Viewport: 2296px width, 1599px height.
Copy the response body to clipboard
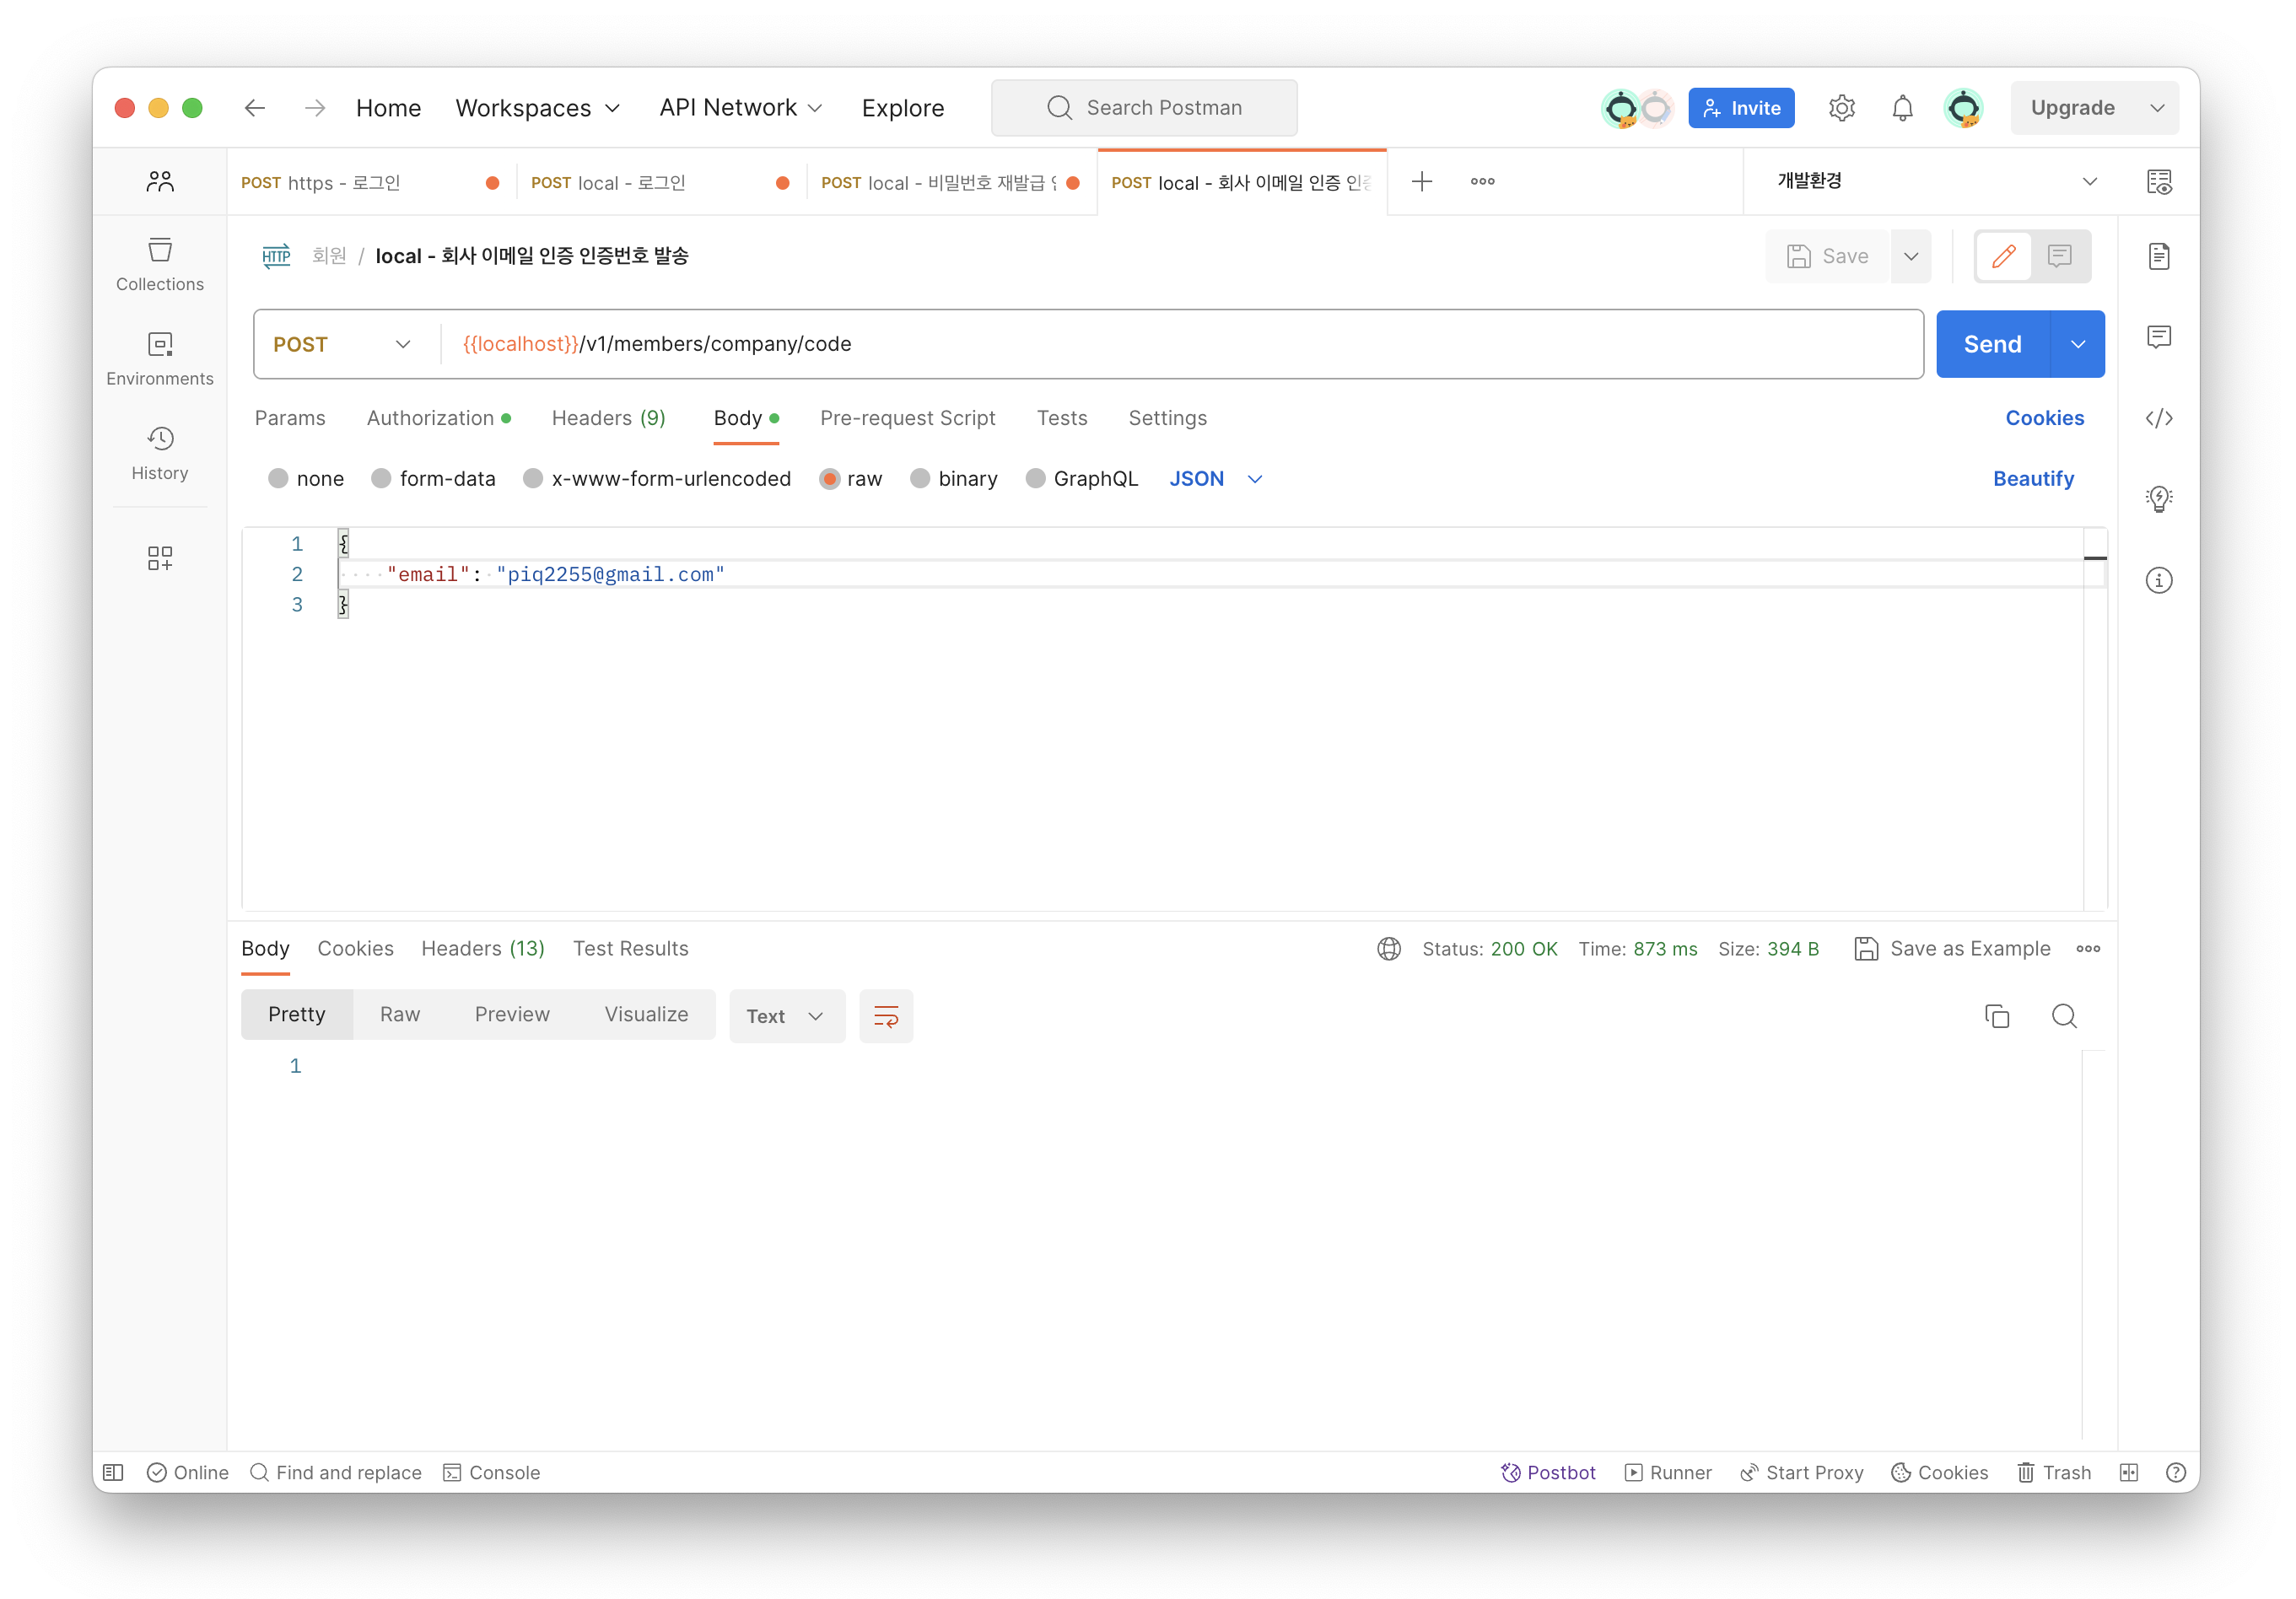(1996, 1016)
